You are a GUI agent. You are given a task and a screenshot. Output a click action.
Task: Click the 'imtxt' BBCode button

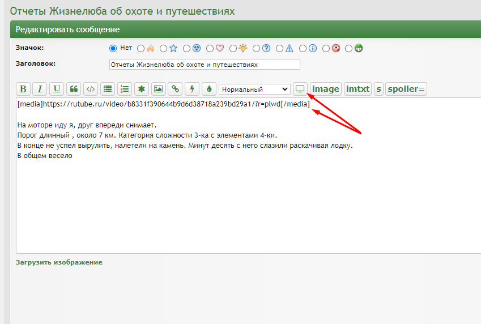pyautogui.click(x=357, y=89)
